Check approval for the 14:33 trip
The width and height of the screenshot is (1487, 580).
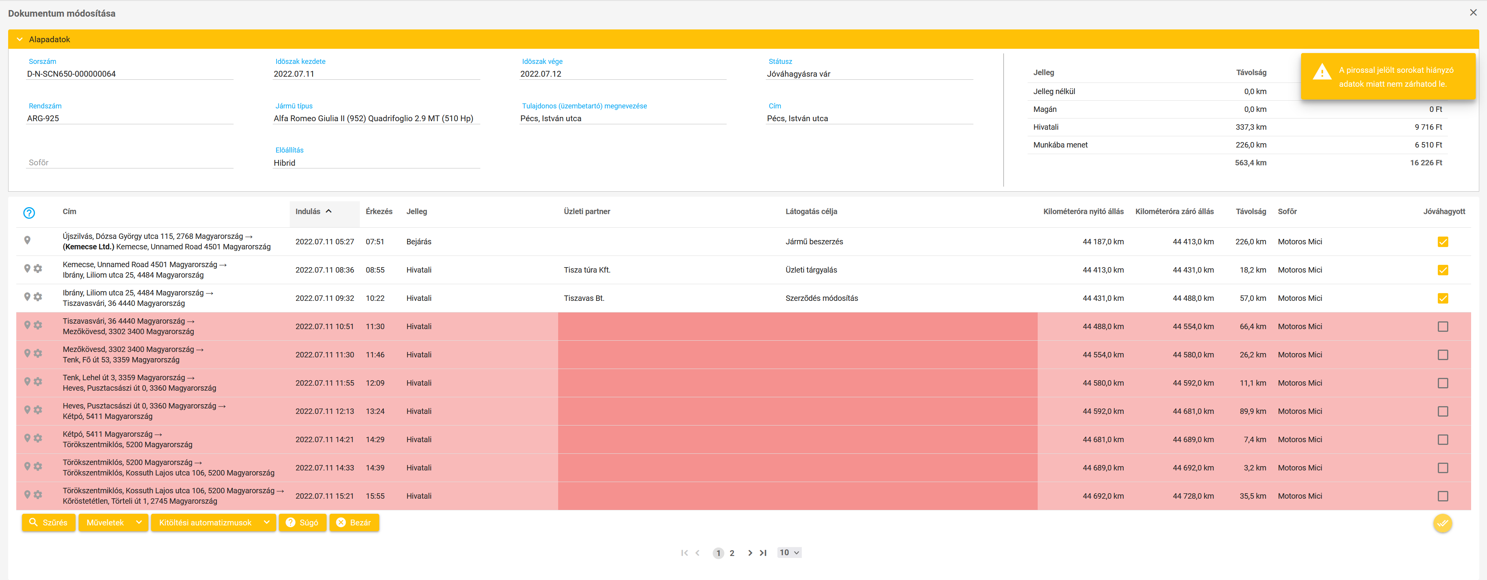(1442, 468)
